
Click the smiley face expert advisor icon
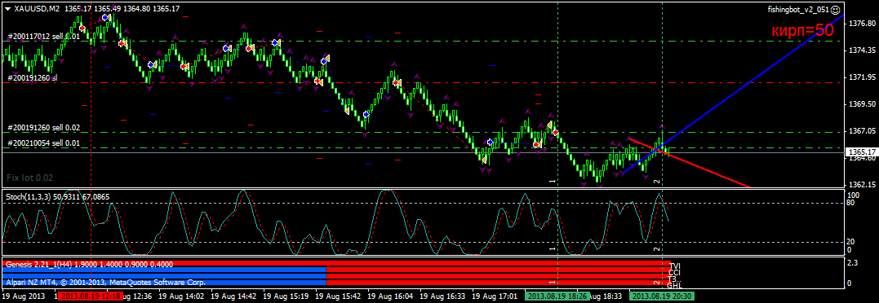835,10
